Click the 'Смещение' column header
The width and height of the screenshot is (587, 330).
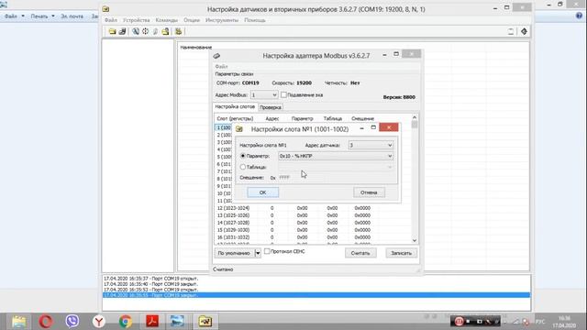pos(362,118)
